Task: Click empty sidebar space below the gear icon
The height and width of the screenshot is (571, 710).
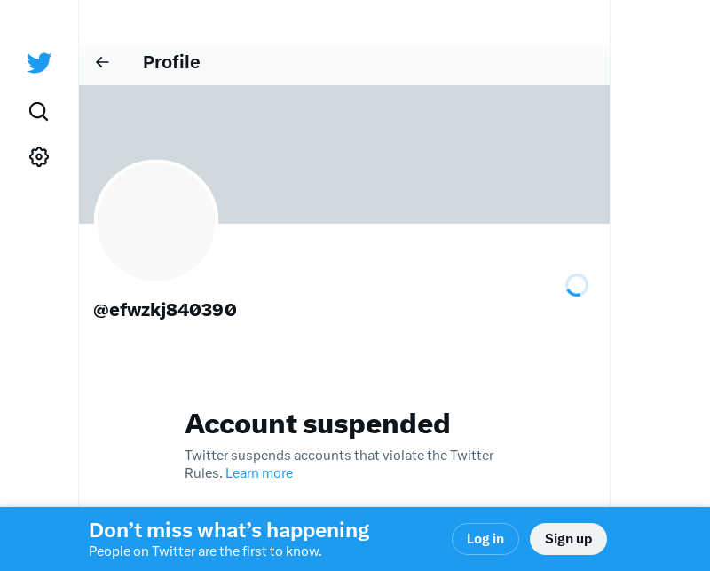Action: pyautogui.click(x=39, y=311)
